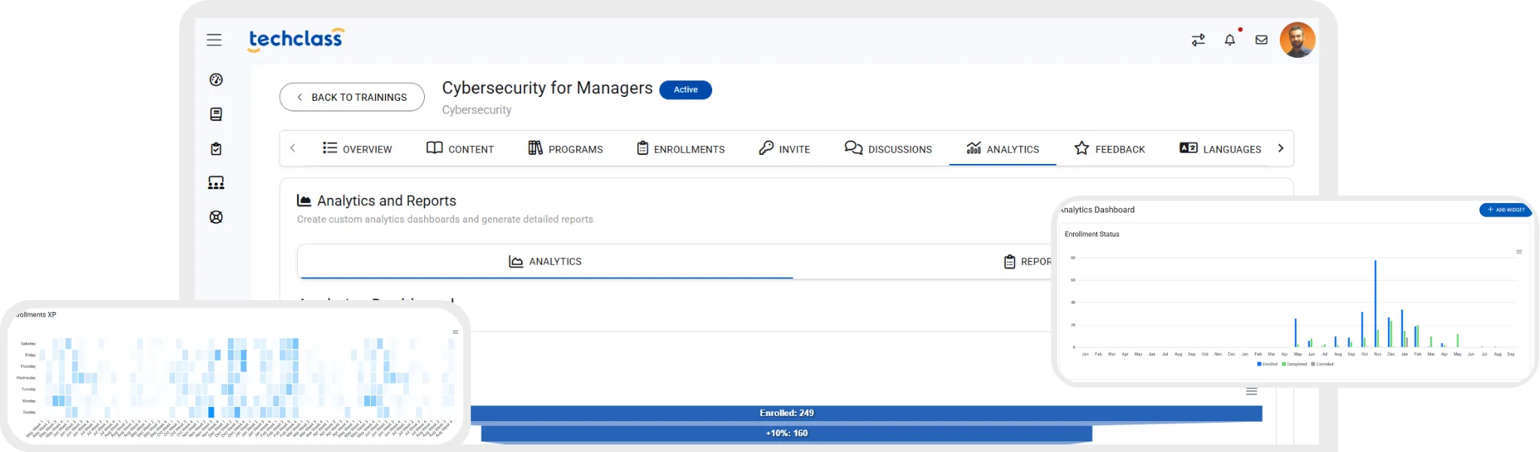
Task: Click the Cybersecurity for Managers title
Action: click(547, 88)
